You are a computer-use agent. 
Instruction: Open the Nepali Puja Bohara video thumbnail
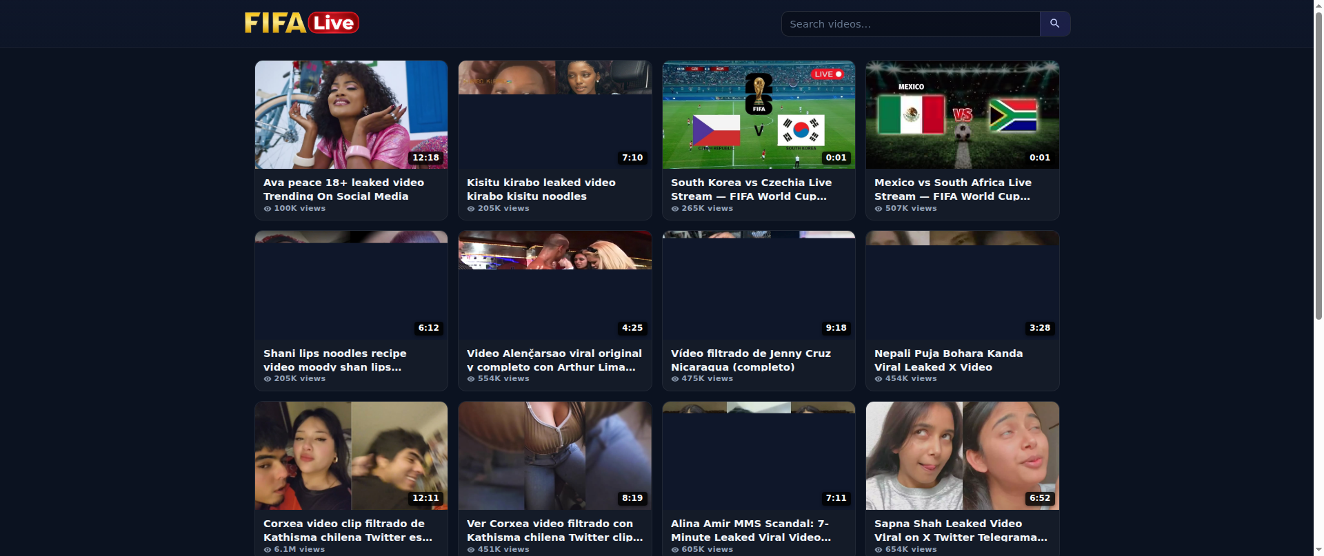(x=963, y=285)
